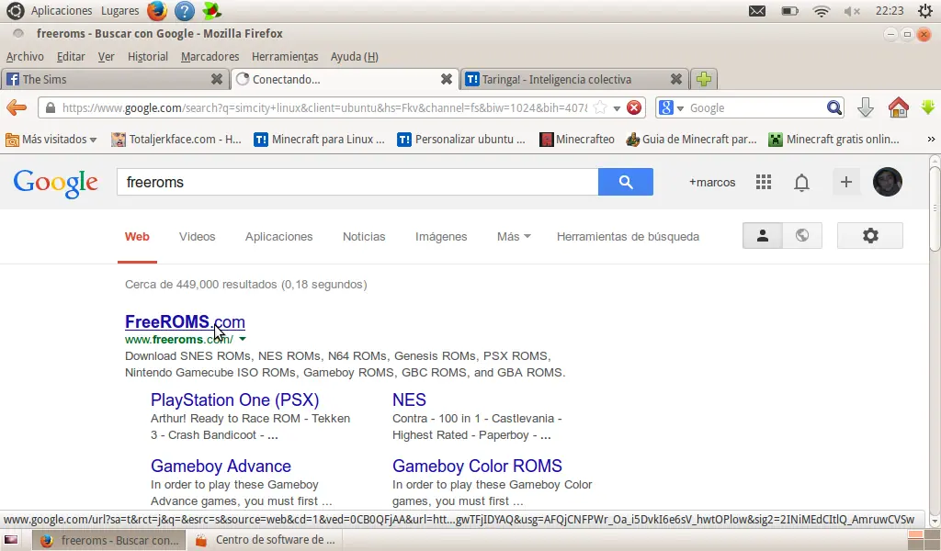Open the search engine selector dropdown
This screenshot has width=941, height=551.
point(671,108)
